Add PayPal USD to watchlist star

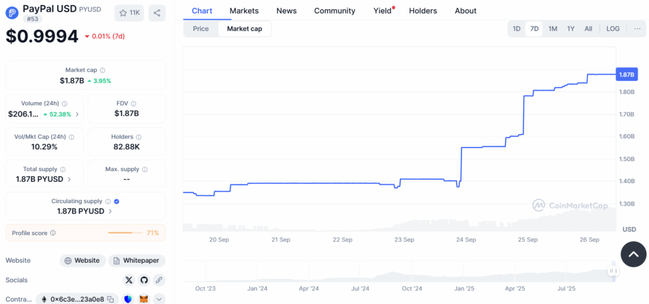(129, 13)
